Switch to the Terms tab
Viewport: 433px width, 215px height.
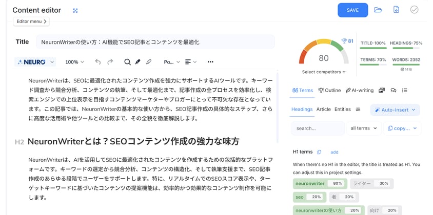coord(302,90)
